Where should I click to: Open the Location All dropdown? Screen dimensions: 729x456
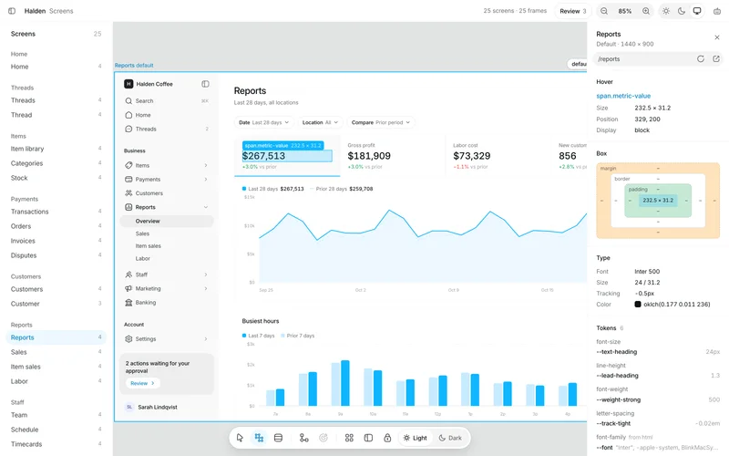[x=321, y=122]
